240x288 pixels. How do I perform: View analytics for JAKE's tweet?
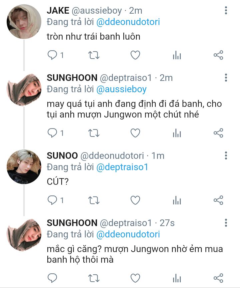[177, 55]
